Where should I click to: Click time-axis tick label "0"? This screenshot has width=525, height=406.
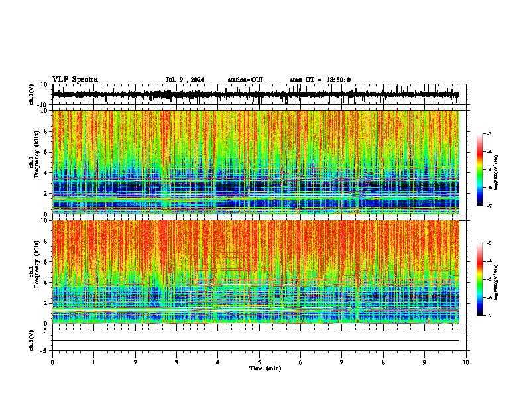[52, 362]
